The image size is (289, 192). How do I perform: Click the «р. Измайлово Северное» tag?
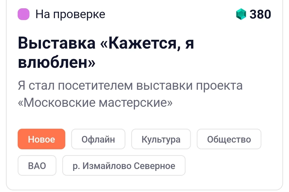click(x=124, y=166)
